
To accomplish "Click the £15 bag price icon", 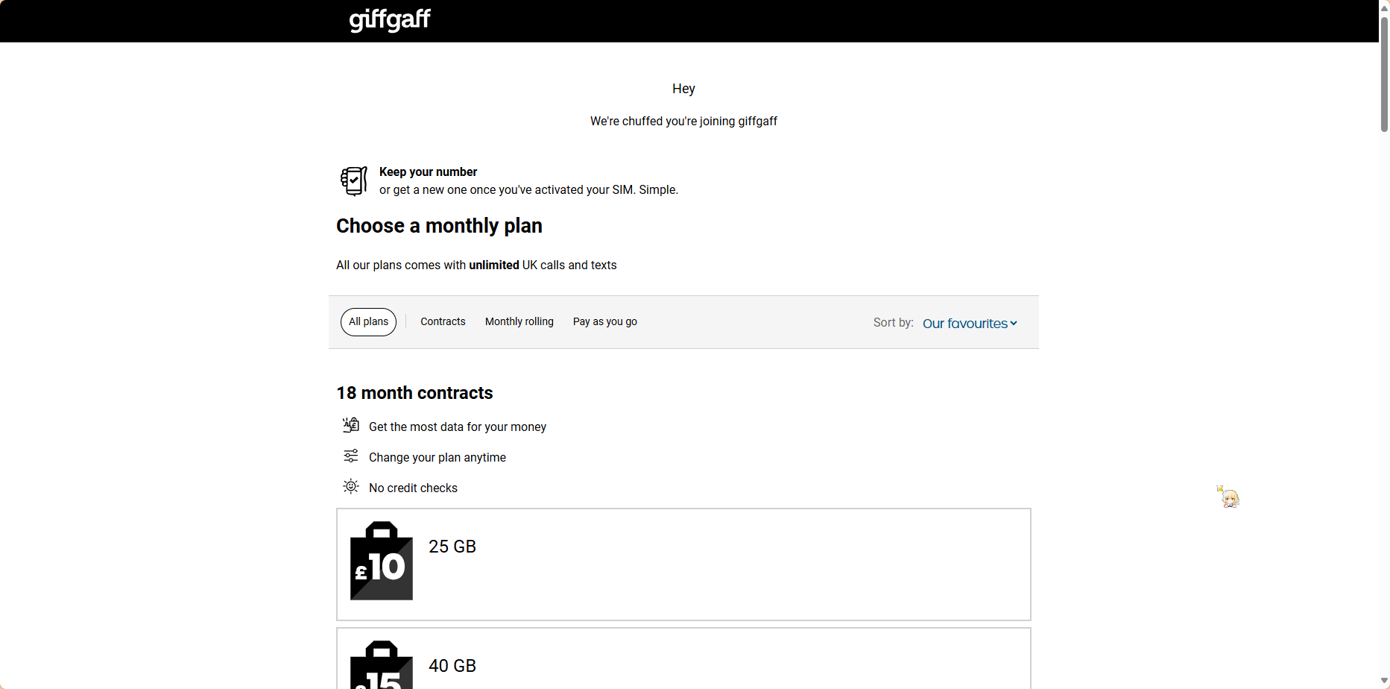I will click(382, 665).
